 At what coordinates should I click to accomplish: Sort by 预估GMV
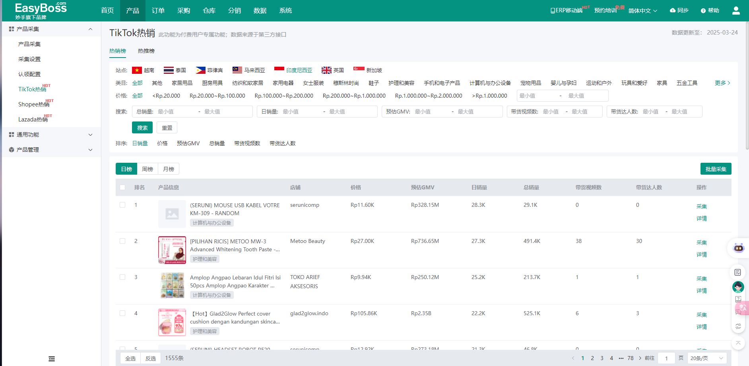[x=188, y=143]
